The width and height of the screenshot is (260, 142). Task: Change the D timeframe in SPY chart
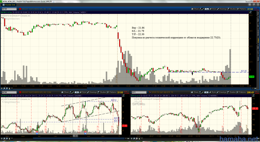pyautogui.click(x=206, y=92)
